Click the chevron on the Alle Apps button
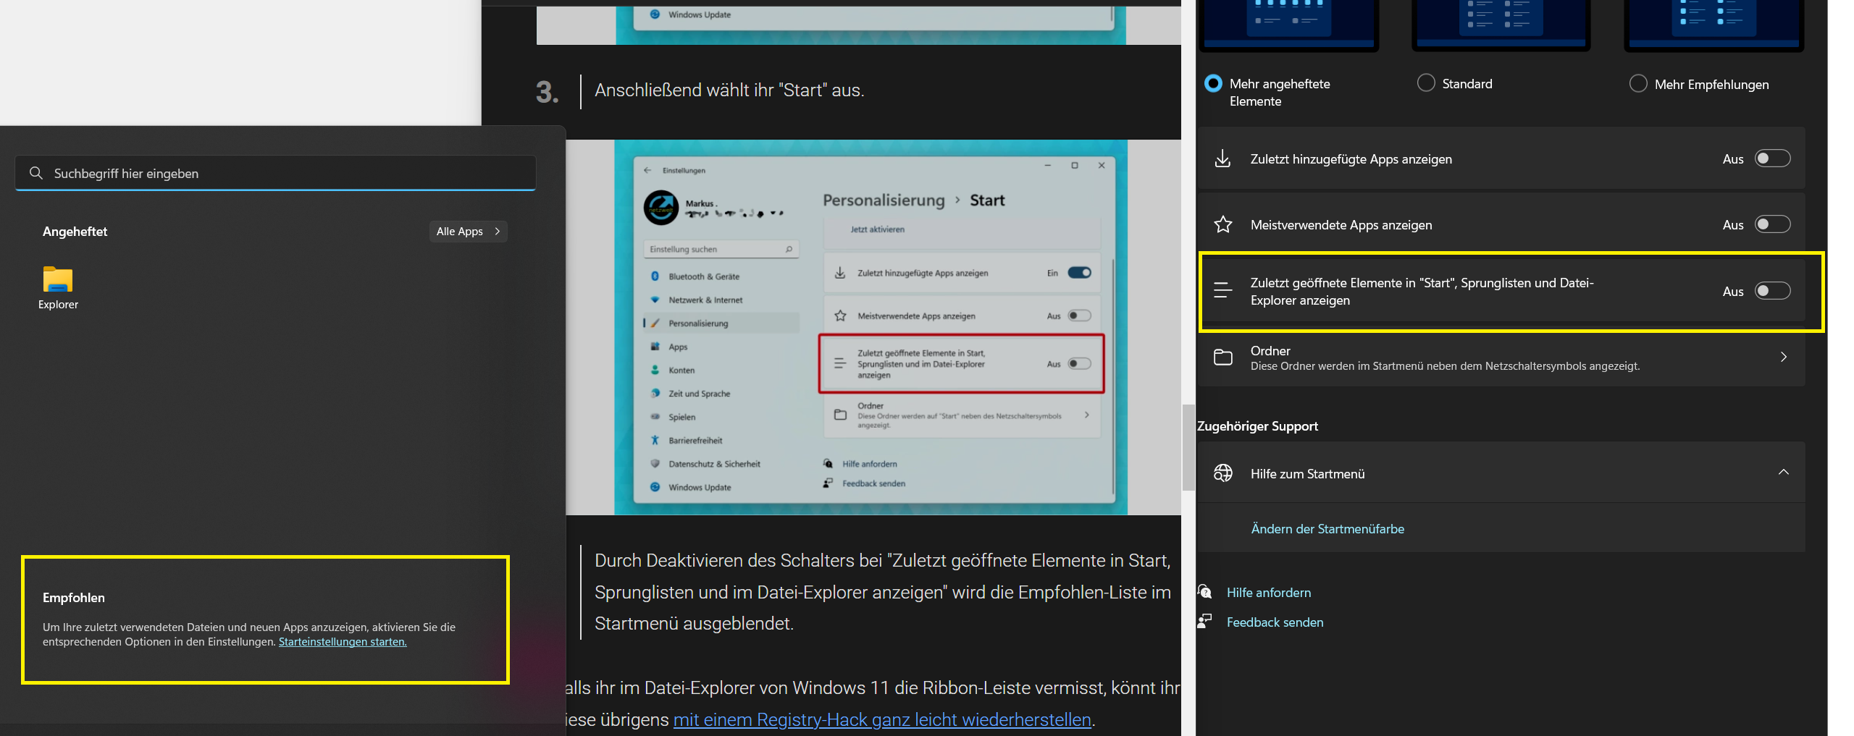1854x736 pixels. coord(497,231)
